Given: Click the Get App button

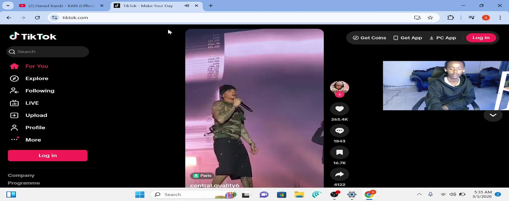Looking at the screenshot, I should pyautogui.click(x=408, y=38).
